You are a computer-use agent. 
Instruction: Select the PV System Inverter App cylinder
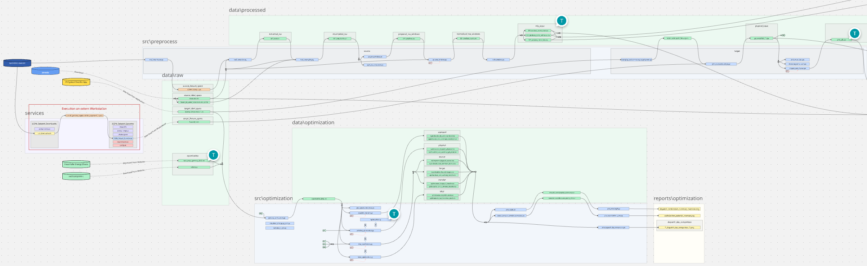76,82
